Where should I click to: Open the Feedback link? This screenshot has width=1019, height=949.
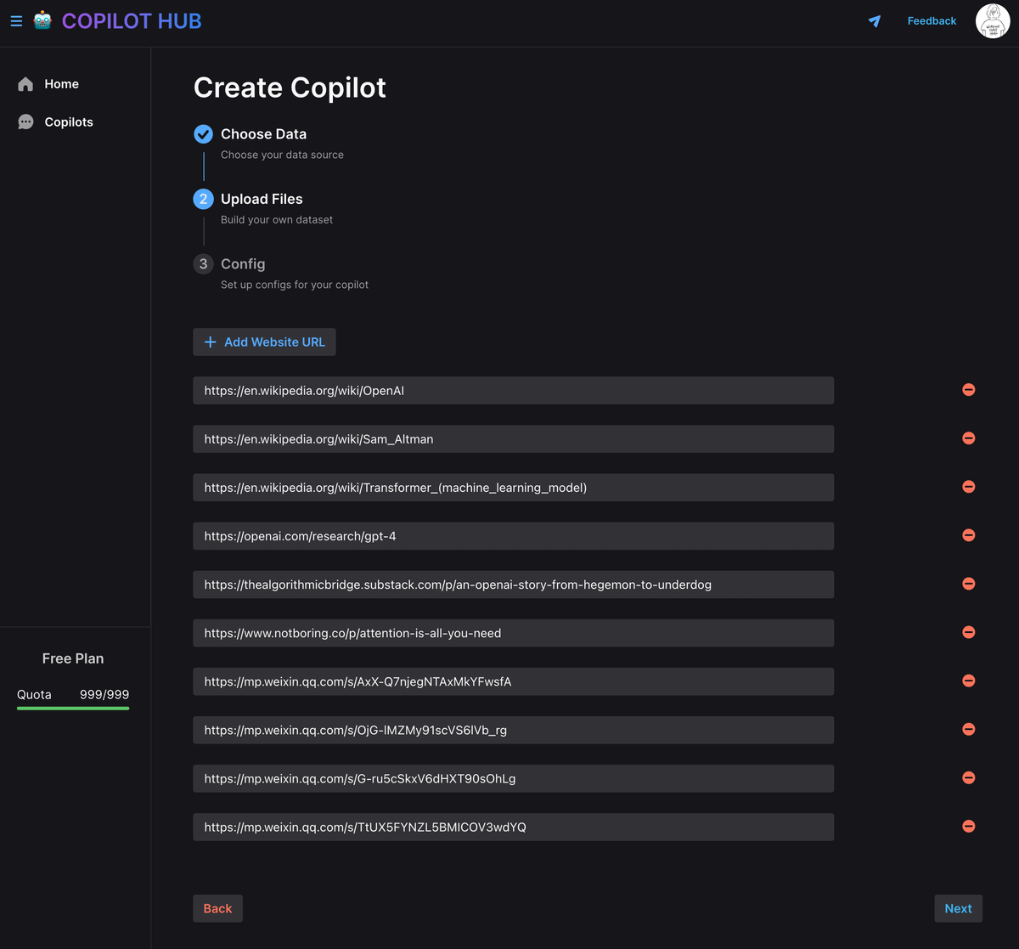(x=932, y=21)
